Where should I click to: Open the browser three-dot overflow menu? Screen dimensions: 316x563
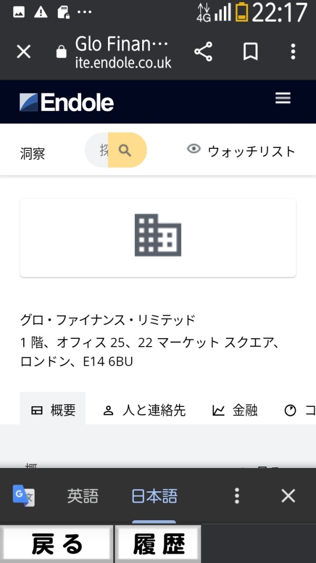coord(293,52)
